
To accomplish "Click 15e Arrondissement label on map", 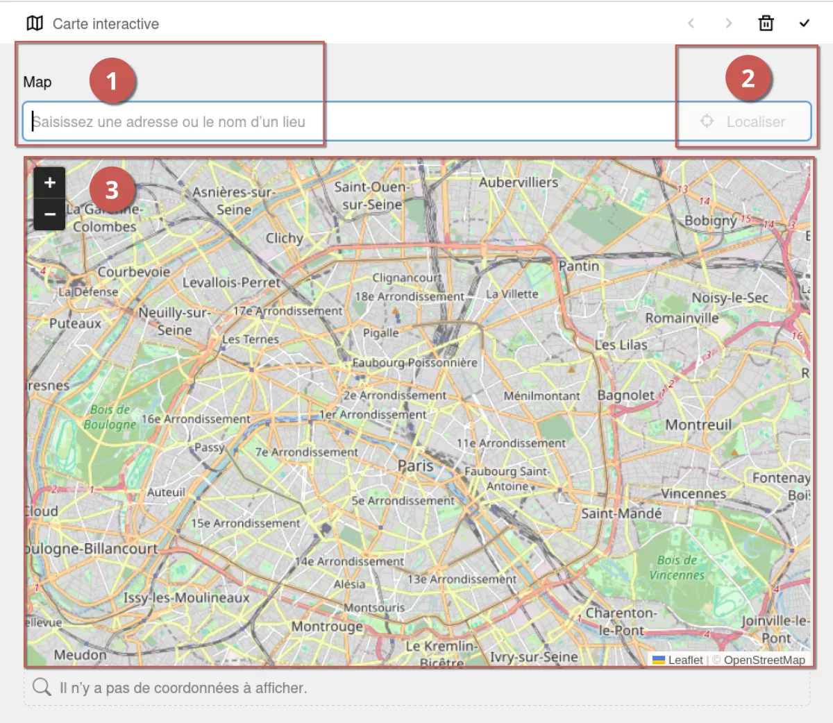I will coord(246,523).
